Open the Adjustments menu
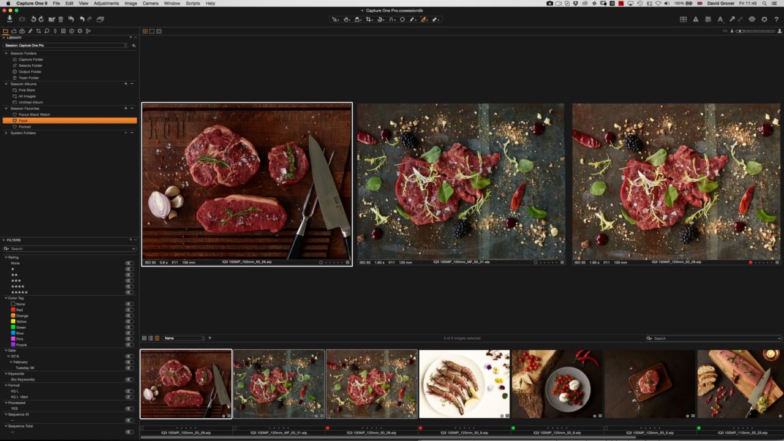 click(105, 3)
